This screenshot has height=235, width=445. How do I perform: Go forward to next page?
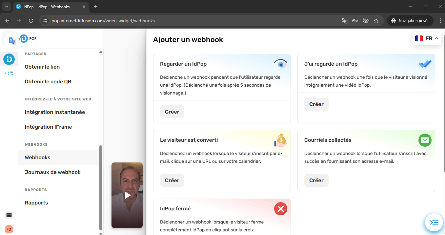point(19,21)
